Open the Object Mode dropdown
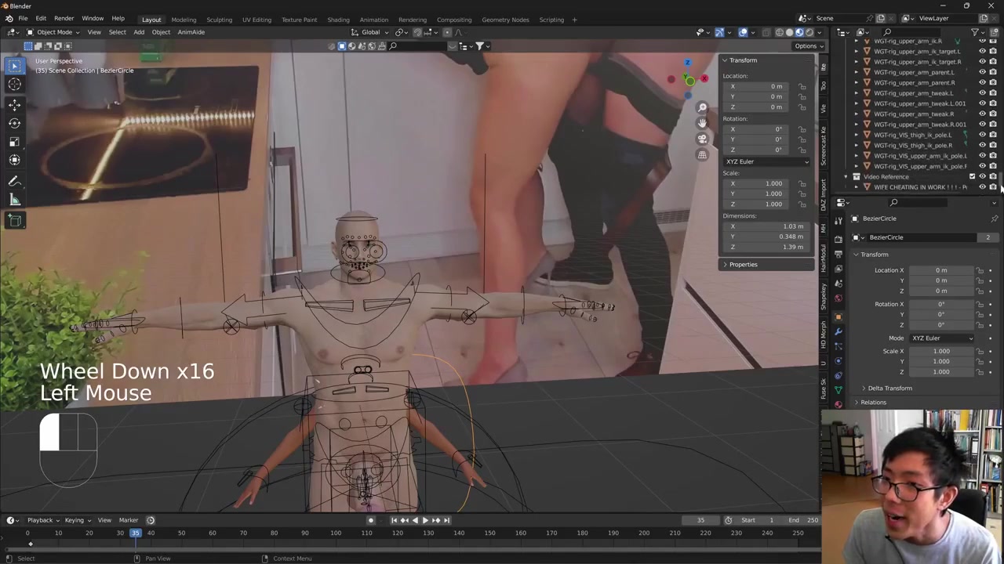The height and width of the screenshot is (564, 1004). coord(53,32)
